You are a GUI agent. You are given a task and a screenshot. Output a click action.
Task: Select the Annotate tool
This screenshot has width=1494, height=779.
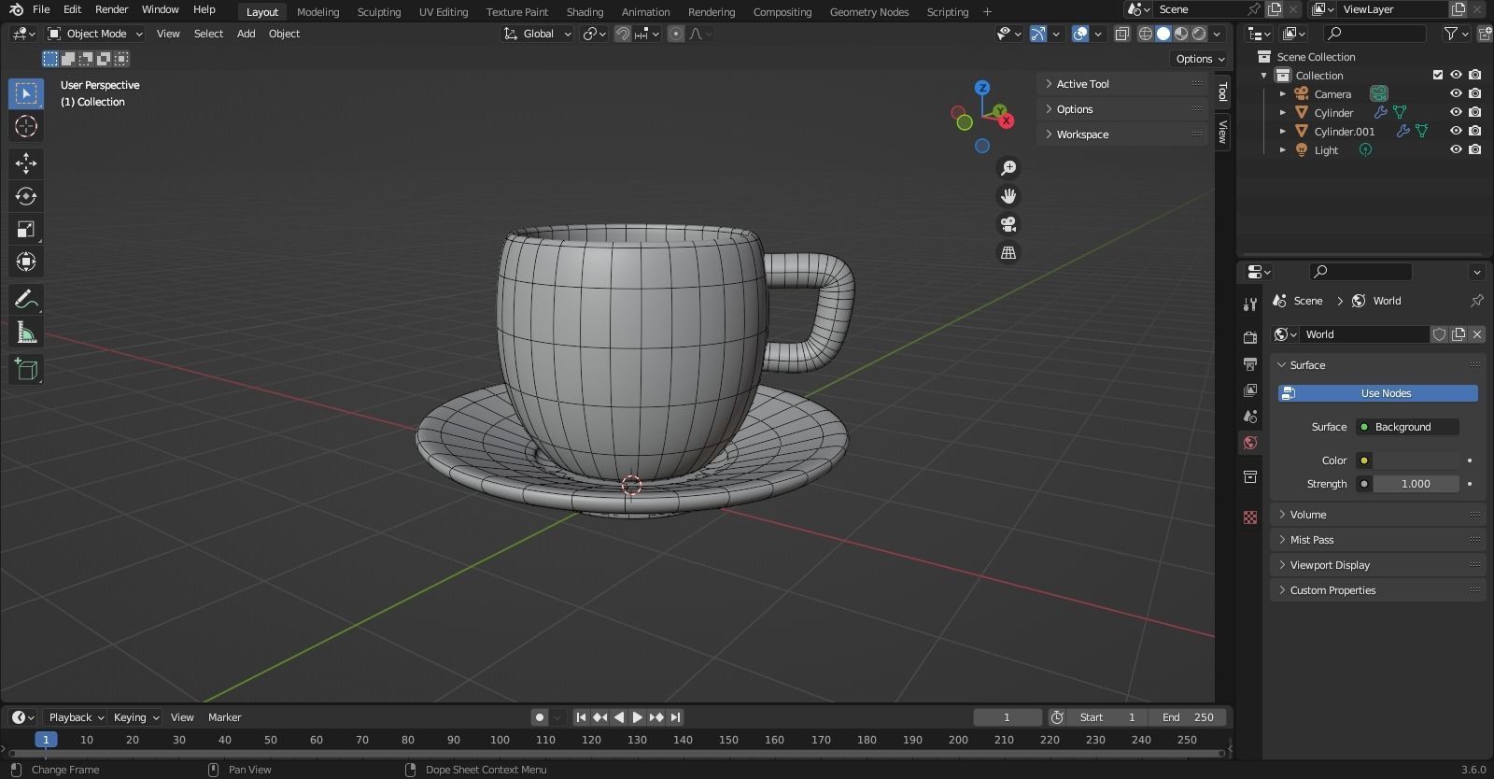point(26,300)
